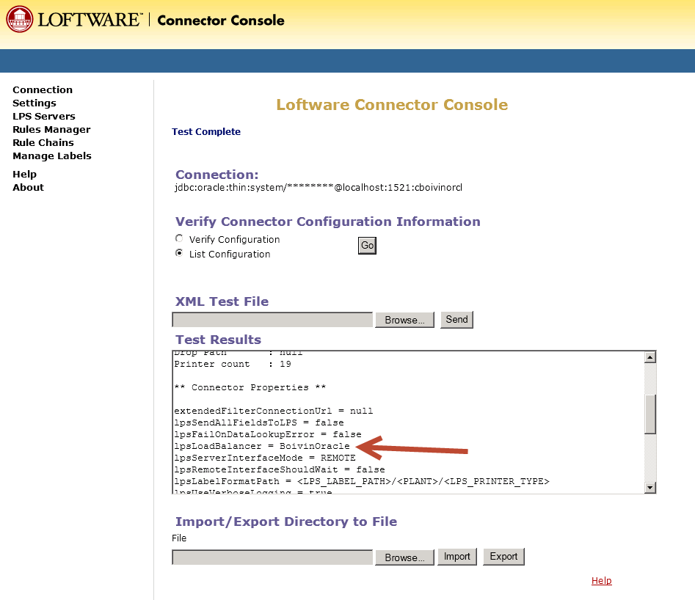Open the About page
The image size is (695, 600).
pos(28,187)
